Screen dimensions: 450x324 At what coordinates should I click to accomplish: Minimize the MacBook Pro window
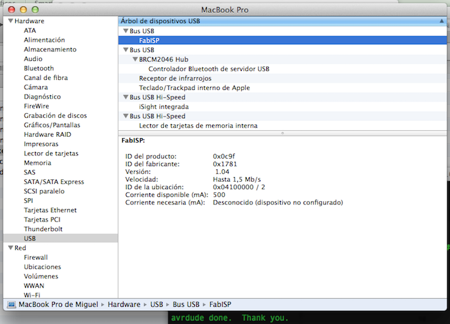tap(23, 10)
